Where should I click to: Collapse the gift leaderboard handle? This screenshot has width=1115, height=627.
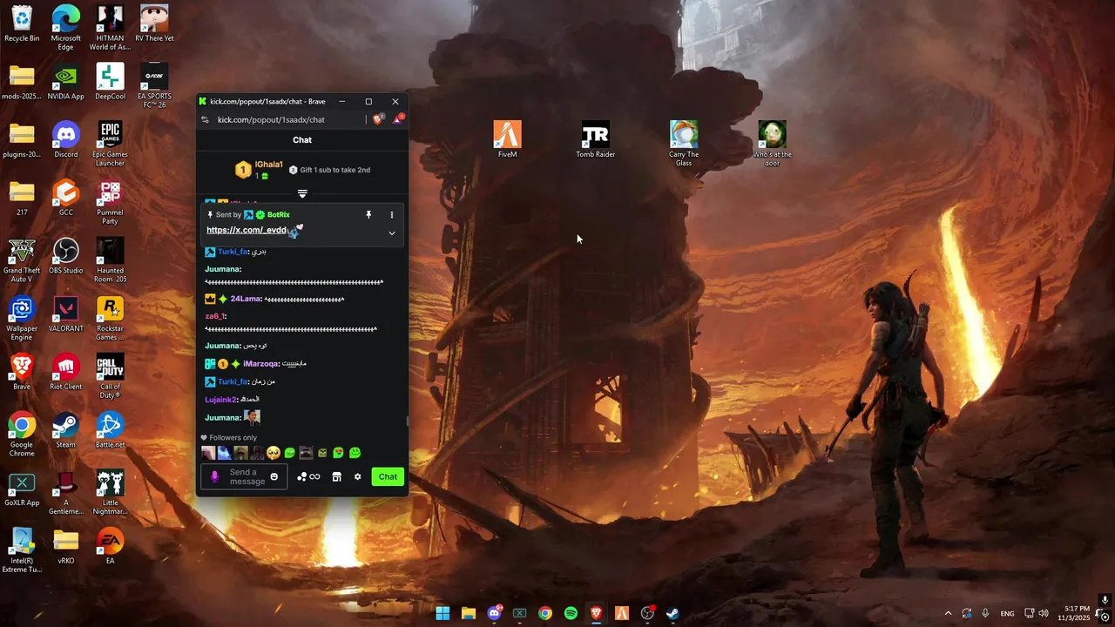pyautogui.click(x=302, y=193)
